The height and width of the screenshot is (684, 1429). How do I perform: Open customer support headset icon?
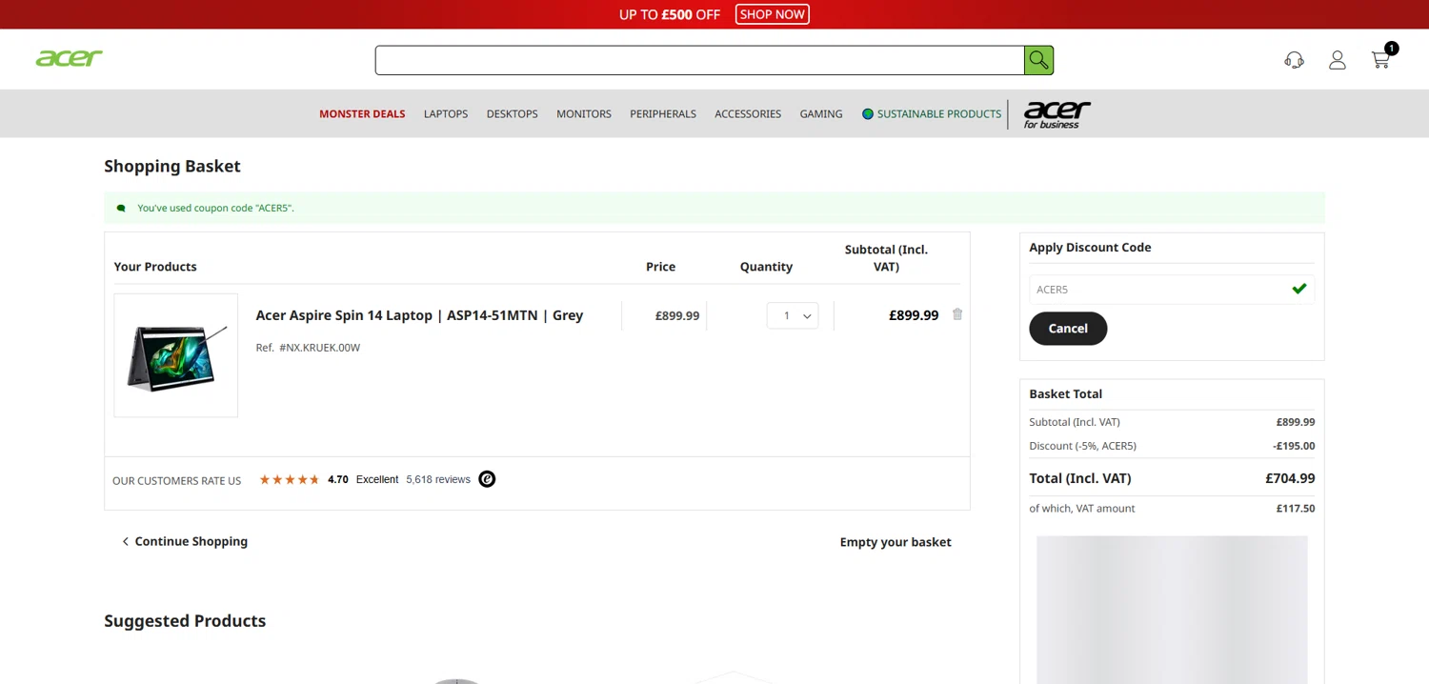pyautogui.click(x=1294, y=60)
